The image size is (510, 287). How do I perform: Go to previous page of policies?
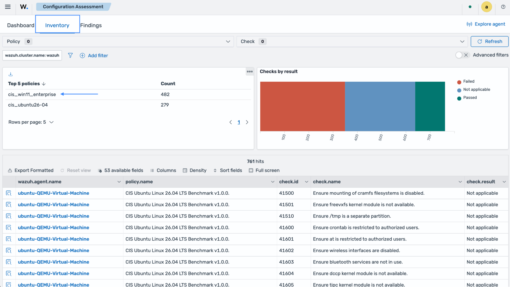click(231, 122)
